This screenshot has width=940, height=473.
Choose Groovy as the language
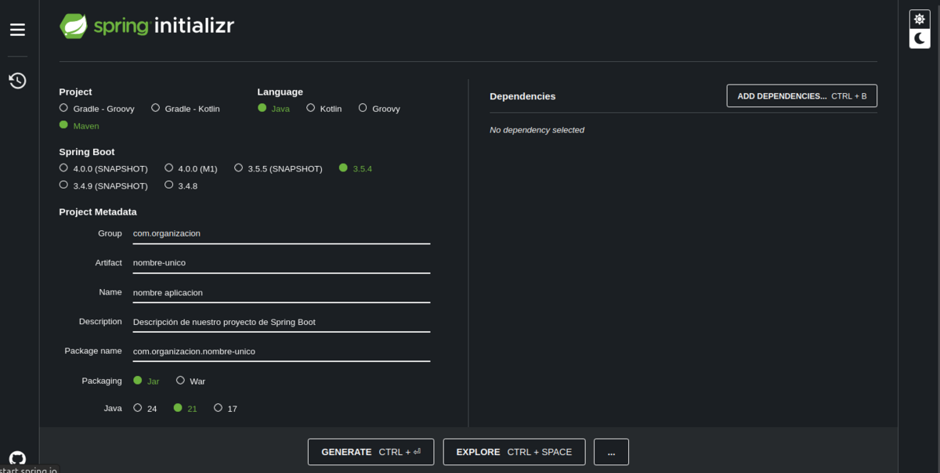[x=379, y=109]
